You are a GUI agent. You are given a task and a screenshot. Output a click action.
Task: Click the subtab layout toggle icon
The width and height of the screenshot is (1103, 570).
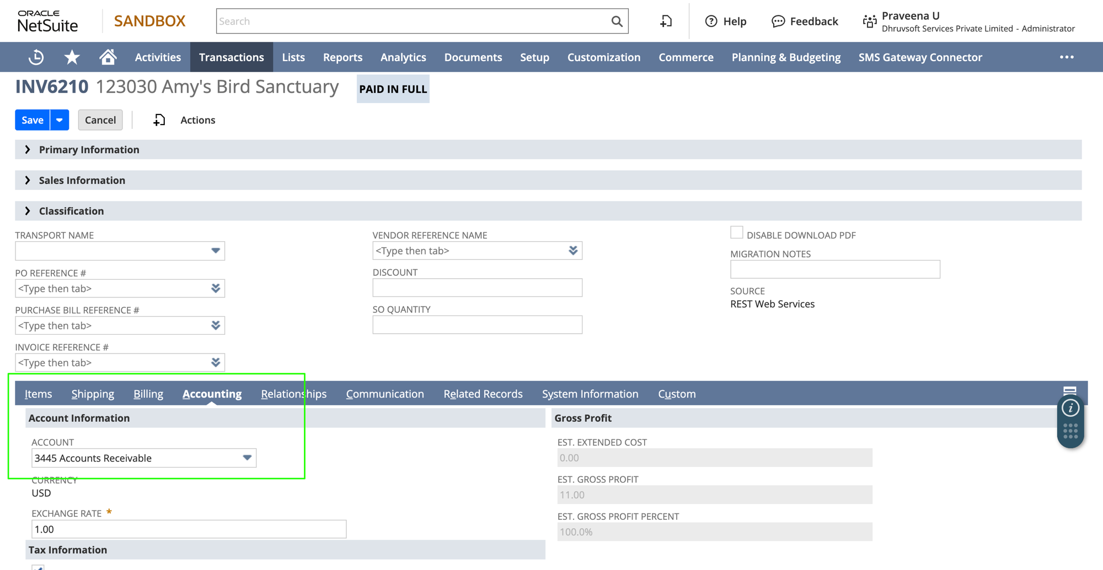coord(1070,390)
